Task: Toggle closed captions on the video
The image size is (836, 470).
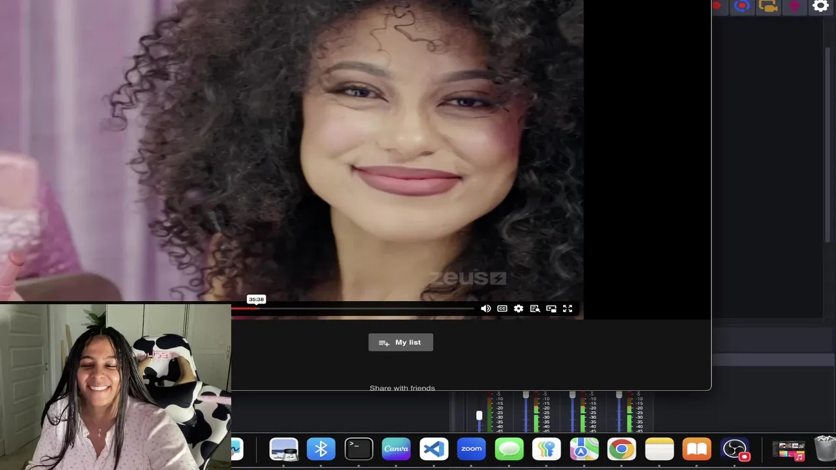Action: pyautogui.click(x=502, y=309)
